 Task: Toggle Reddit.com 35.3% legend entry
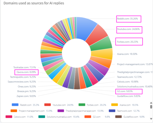pyautogui.click(x=25, y=105)
